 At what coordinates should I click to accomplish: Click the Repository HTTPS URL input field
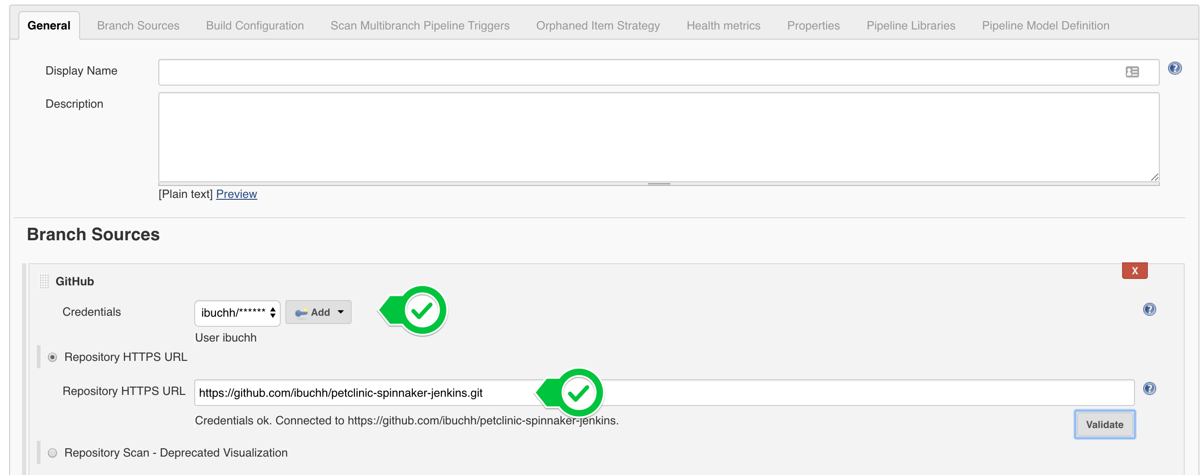[664, 393]
